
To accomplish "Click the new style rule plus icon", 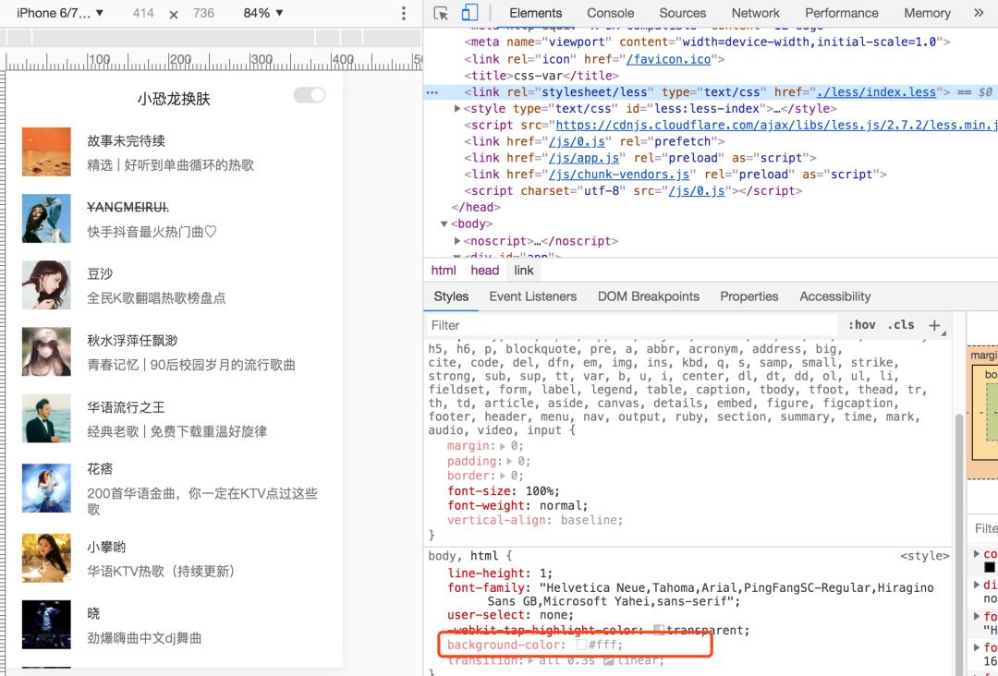I will point(934,326).
